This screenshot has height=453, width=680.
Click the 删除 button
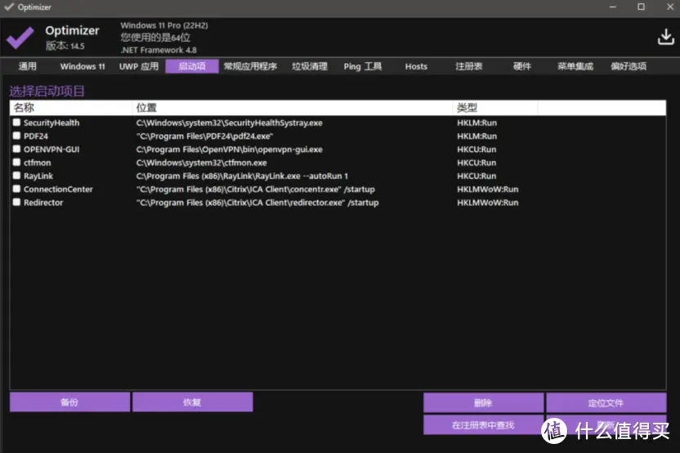483,403
